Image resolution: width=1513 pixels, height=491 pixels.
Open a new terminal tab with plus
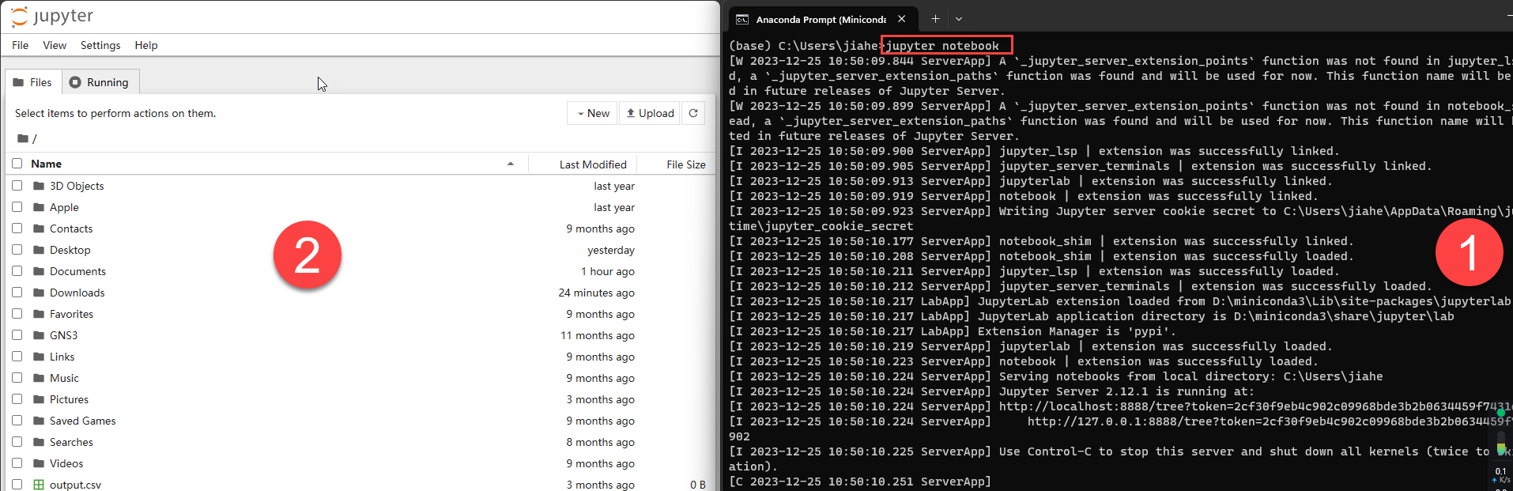click(x=935, y=19)
